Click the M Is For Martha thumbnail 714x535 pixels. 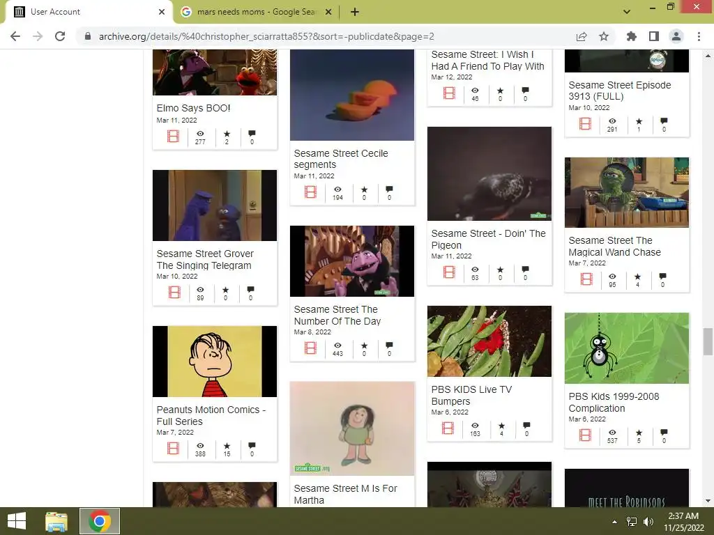[352, 428]
